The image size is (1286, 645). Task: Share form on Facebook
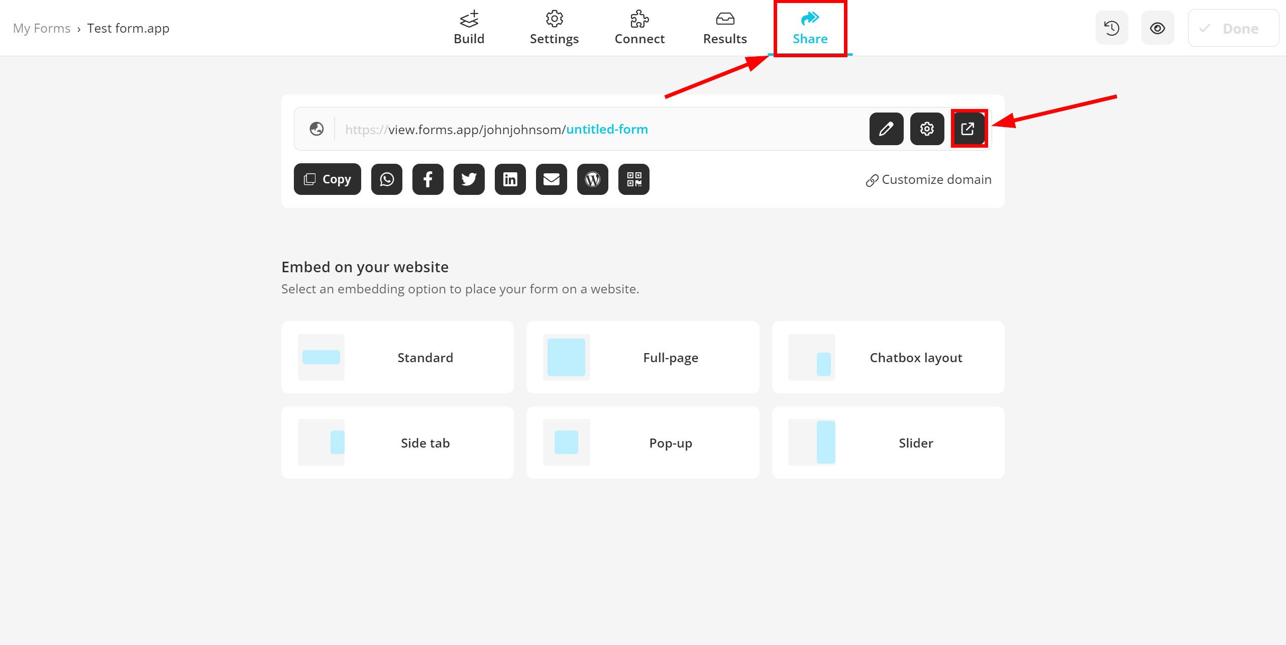point(428,179)
